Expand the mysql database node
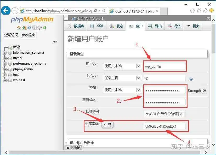 4,58
